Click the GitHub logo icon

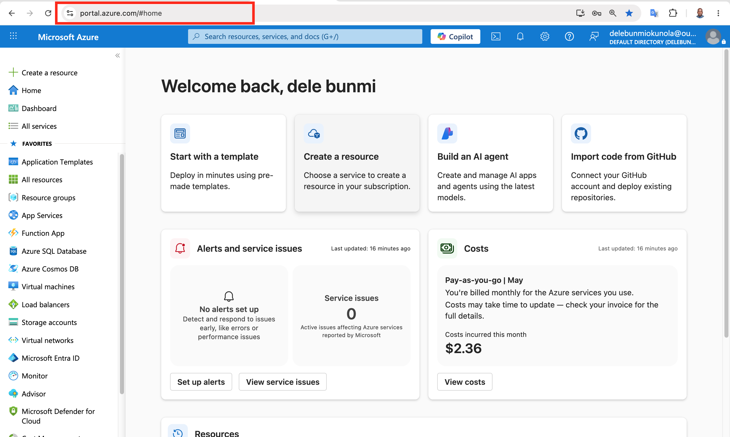tap(581, 133)
